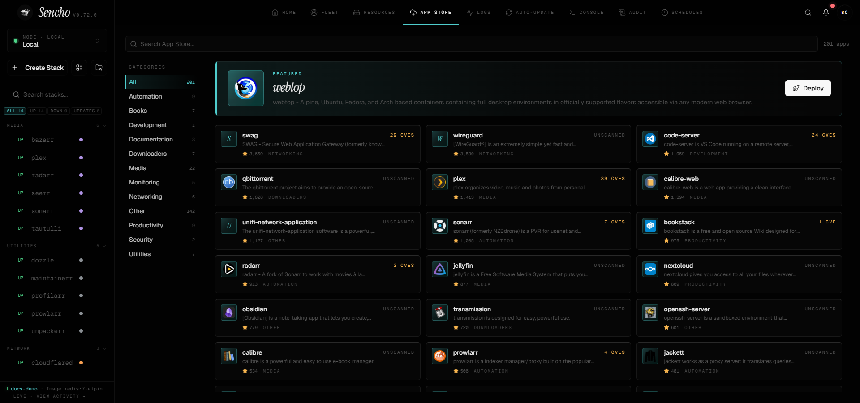Click the plex app card icon
The height and width of the screenshot is (403, 860).
point(440,182)
